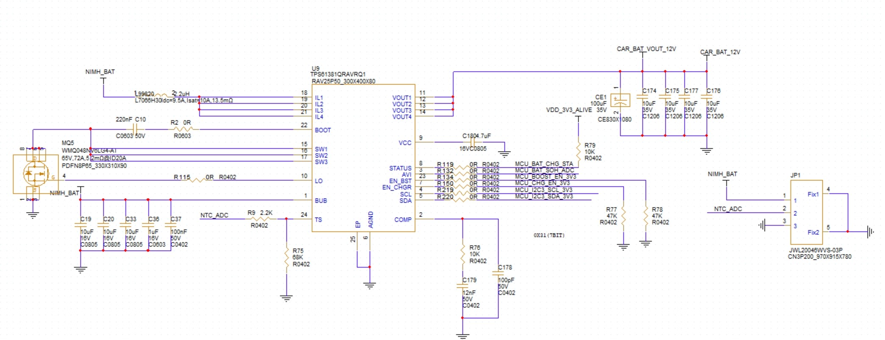The image size is (885, 340).
Task: Select the C19 capacitor symbol
Action: click(81, 225)
